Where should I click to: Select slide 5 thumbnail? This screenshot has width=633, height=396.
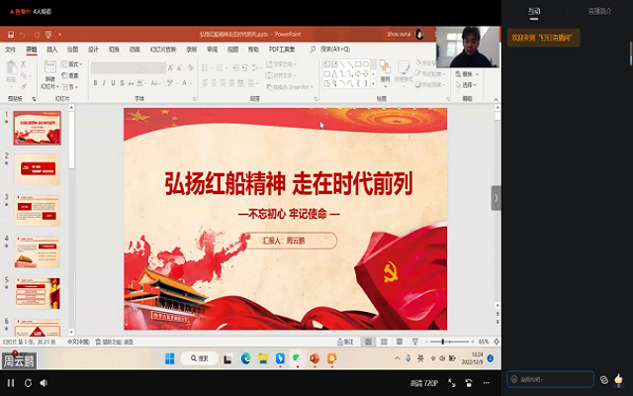pyautogui.click(x=38, y=293)
